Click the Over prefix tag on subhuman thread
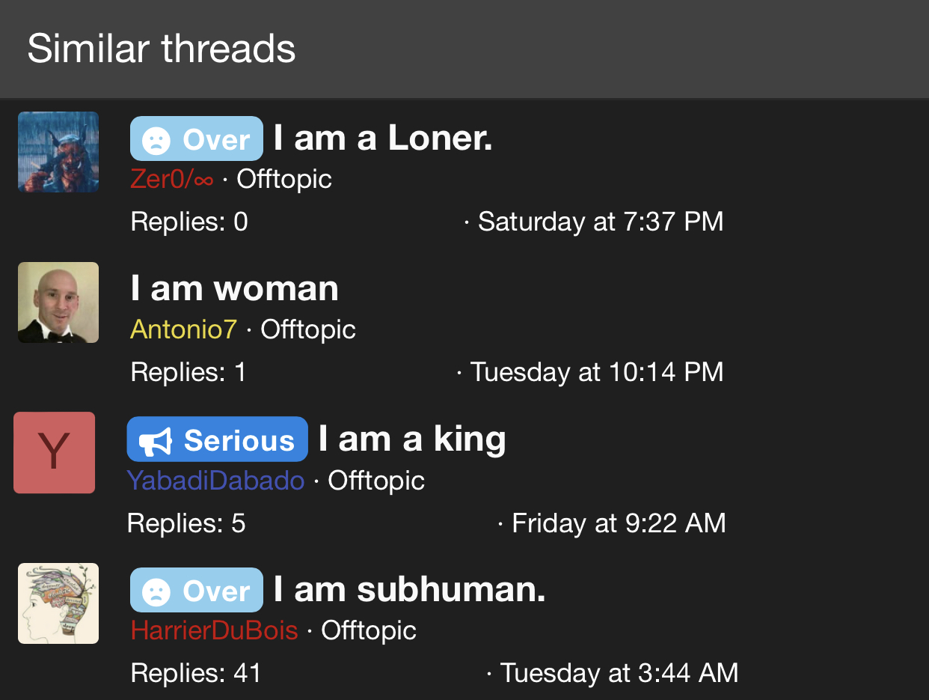Viewport: 929px width, 700px height. [x=197, y=590]
